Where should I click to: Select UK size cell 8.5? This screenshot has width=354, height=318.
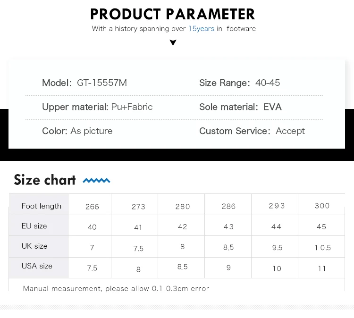pos(228,247)
